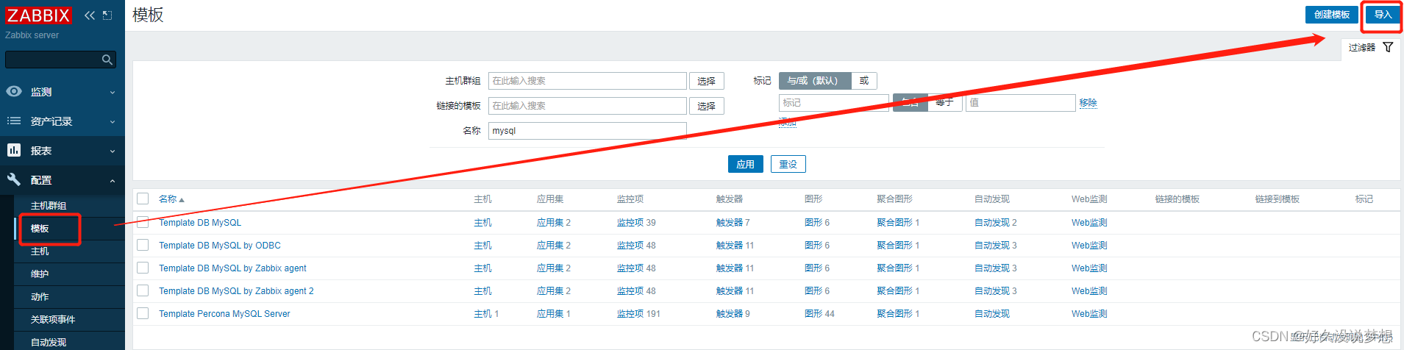Expand the 报表 menu chevron
This screenshot has height=350, width=1404.
click(113, 151)
